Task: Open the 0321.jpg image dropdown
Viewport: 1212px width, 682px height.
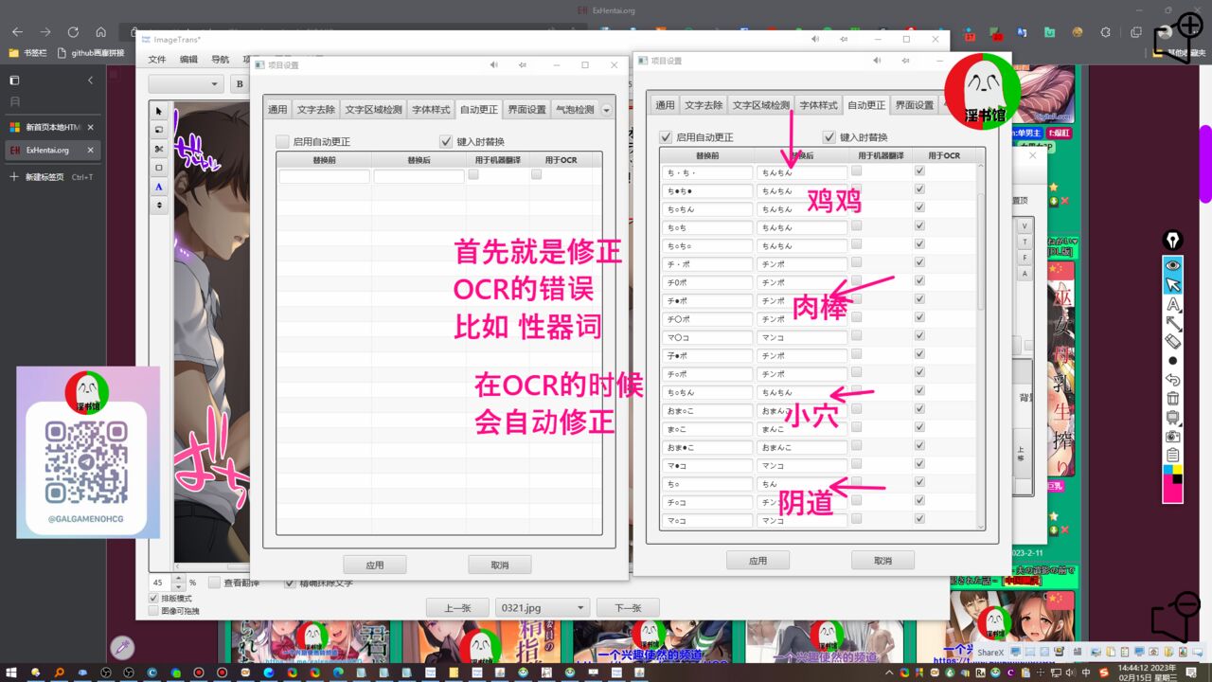Action: pyautogui.click(x=542, y=608)
